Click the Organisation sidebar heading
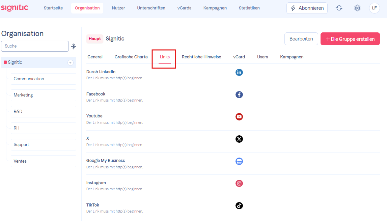387x221 pixels. (x=23, y=34)
